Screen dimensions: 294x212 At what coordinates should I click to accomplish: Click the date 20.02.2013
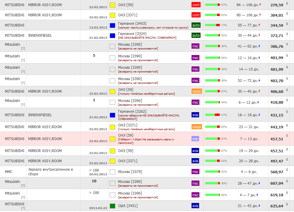(x=98, y=174)
